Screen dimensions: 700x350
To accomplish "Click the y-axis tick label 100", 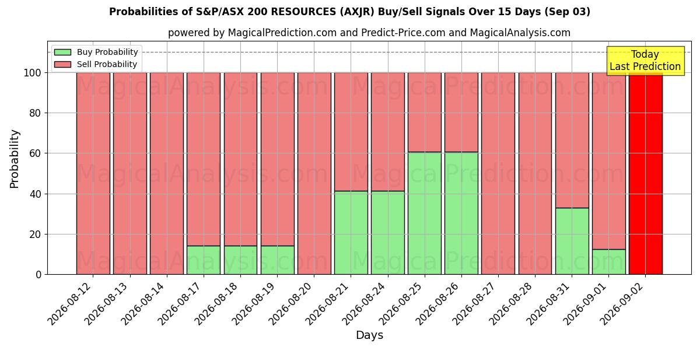I will tap(32, 73).
